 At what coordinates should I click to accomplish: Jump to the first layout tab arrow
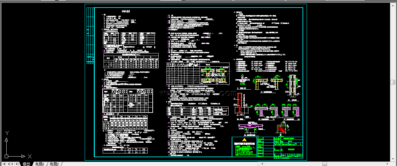4,164
